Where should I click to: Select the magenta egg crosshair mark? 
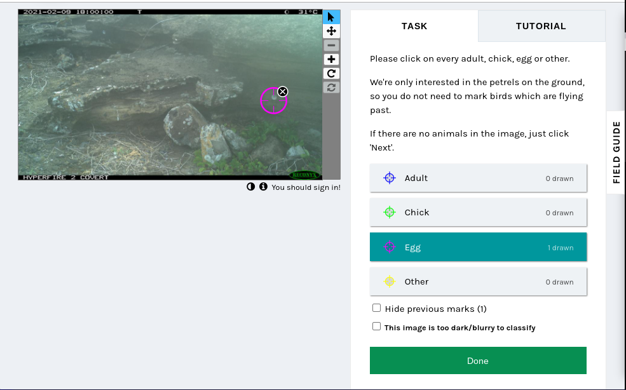273,100
